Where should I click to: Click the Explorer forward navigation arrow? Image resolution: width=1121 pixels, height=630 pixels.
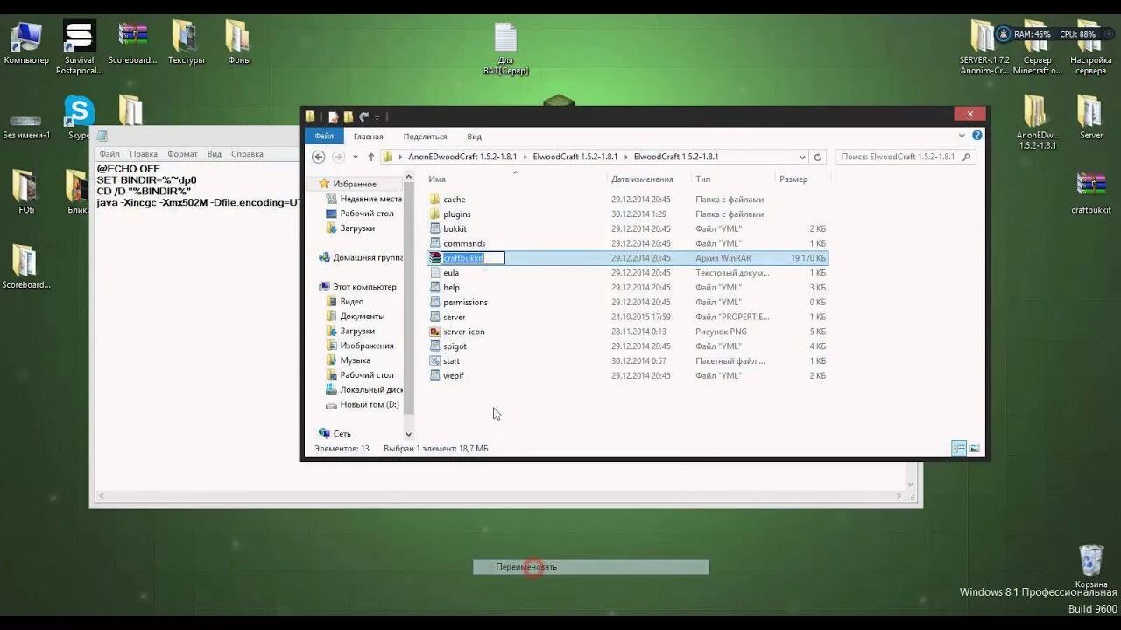pos(338,157)
